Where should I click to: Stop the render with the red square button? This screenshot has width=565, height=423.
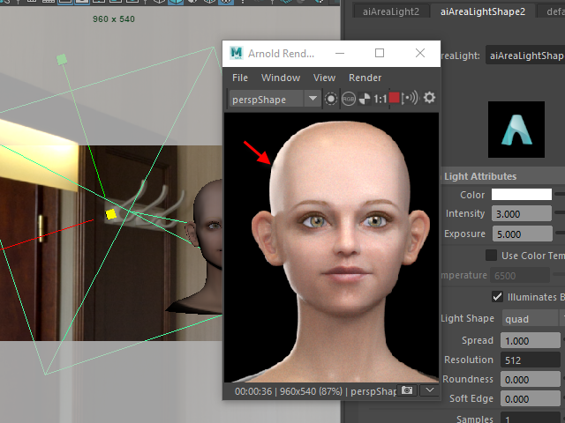394,99
